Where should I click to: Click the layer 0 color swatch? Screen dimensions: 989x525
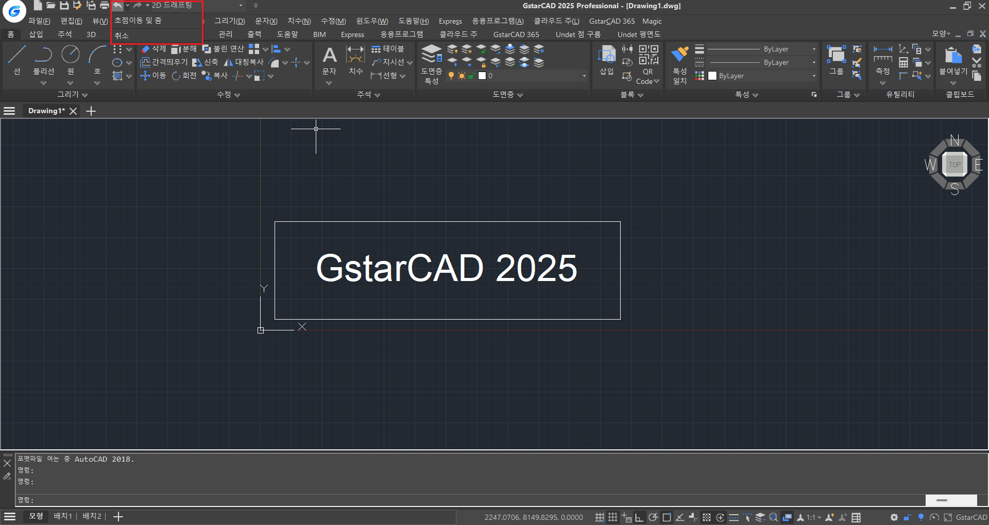coord(482,76)
